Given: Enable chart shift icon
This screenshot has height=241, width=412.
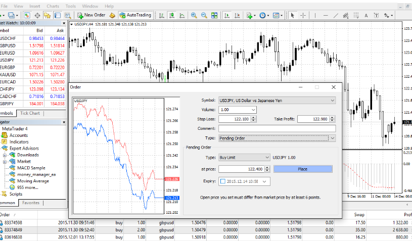Looking at the screenshot, I should tap(237, 15).
